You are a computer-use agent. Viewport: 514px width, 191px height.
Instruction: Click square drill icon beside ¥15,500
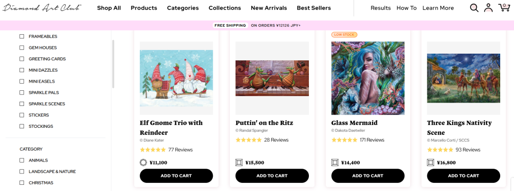239,162
